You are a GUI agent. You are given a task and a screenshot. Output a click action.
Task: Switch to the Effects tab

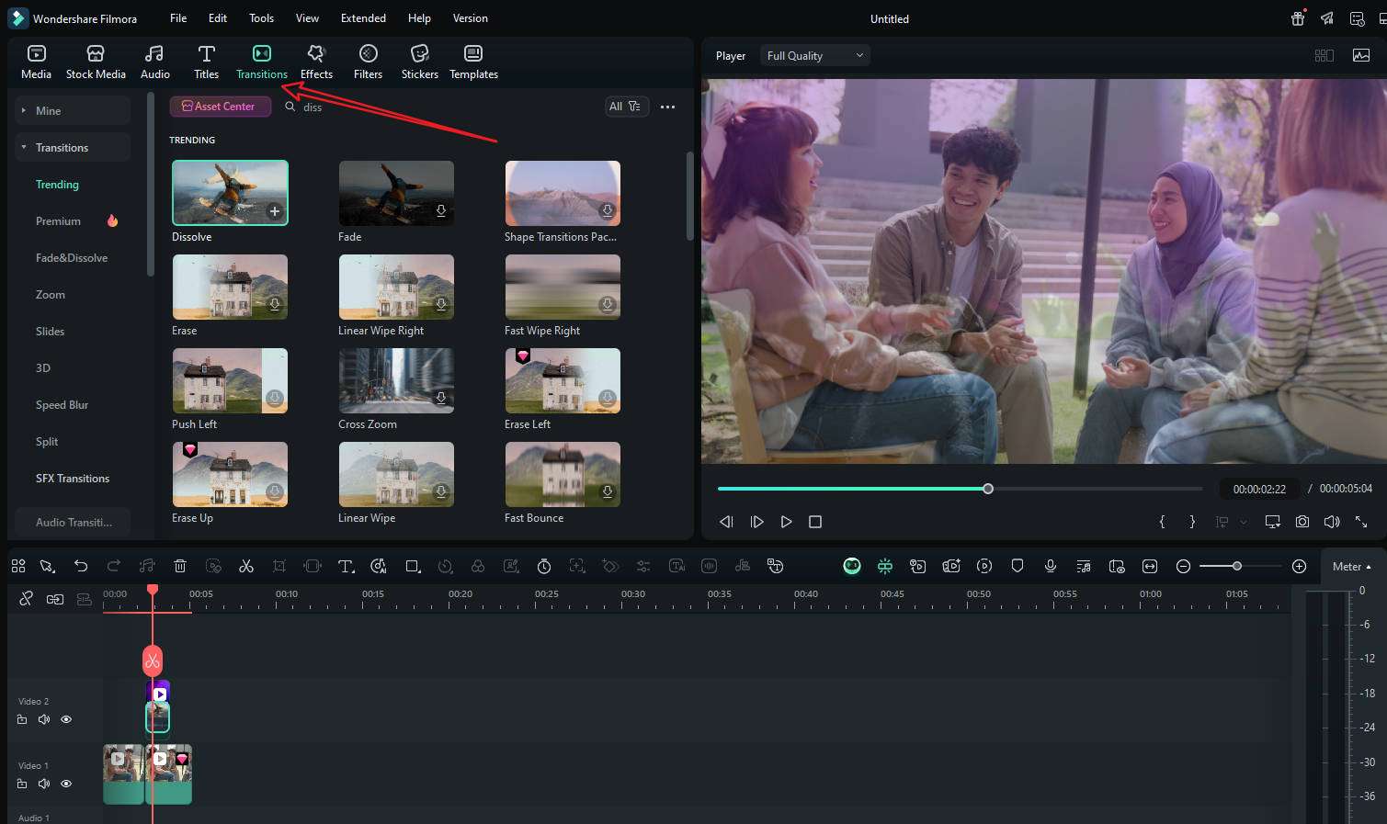pyautogui.click(x=316, y=62)
